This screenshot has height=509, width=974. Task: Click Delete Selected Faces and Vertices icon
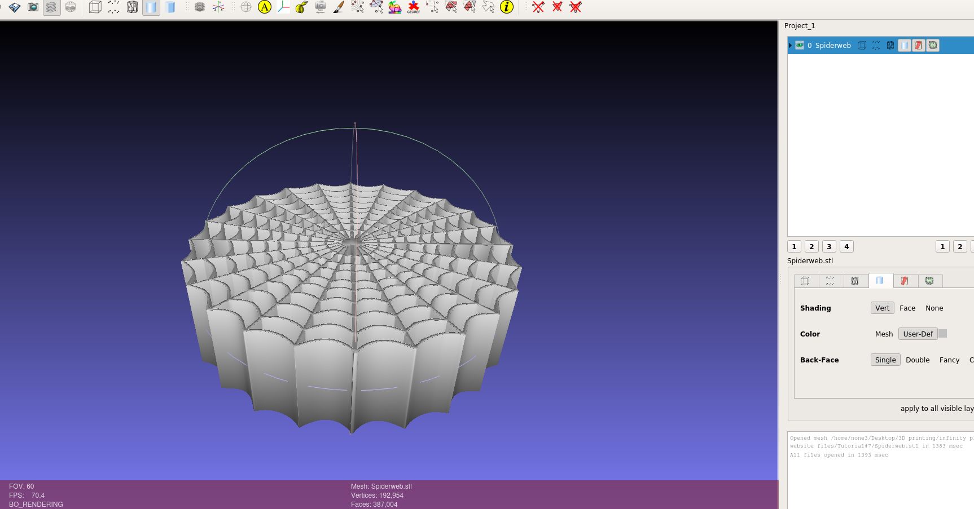pos(576,7)
